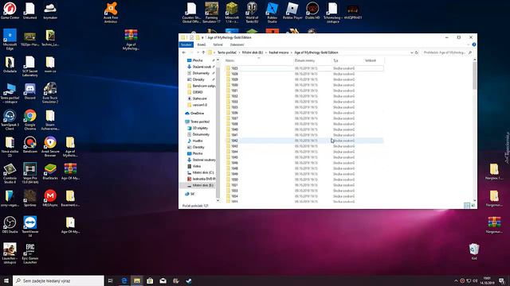Sort by Typ column header
510x286 pixels.
347,60
